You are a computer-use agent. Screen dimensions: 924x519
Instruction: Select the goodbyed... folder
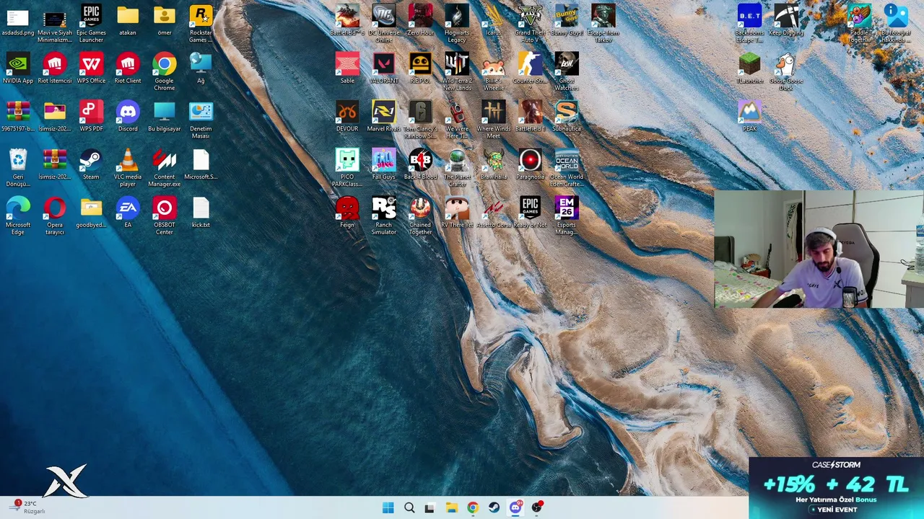point(91,213)
